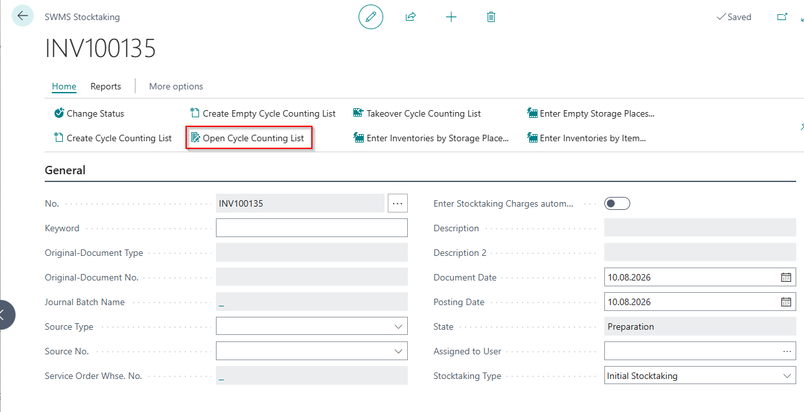Click the Service Order Whse. No. link value
804x412 pixels.
pyautogui.click(x=222, y=376)
